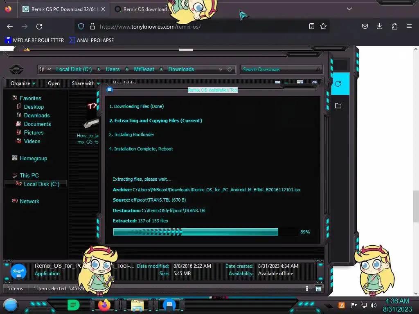Click '1. Downloading Files (Done)' step

[x=136, y=106]
